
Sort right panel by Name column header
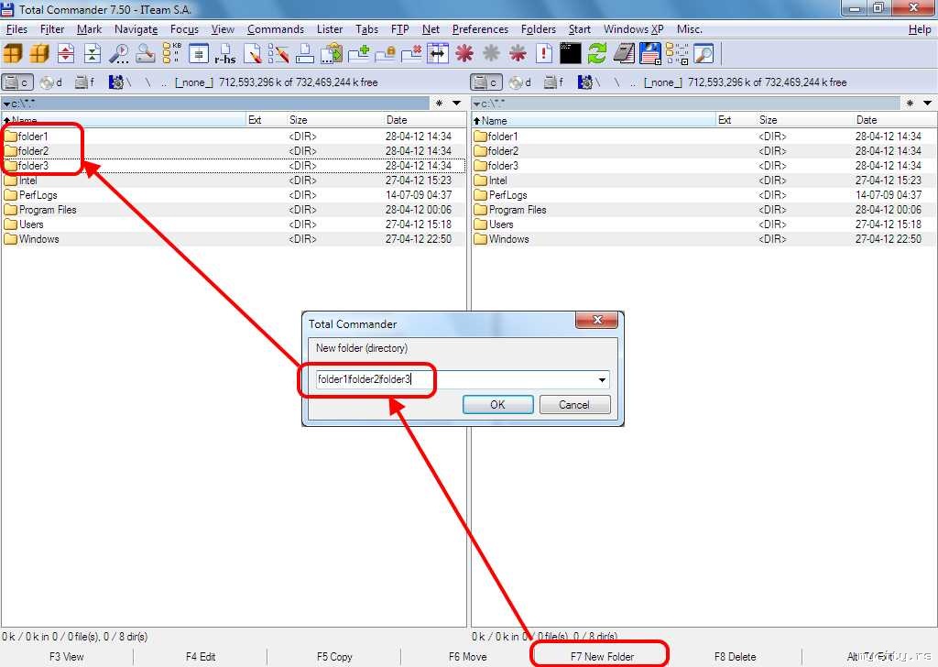pyautogui.click(x=594, y=120)
